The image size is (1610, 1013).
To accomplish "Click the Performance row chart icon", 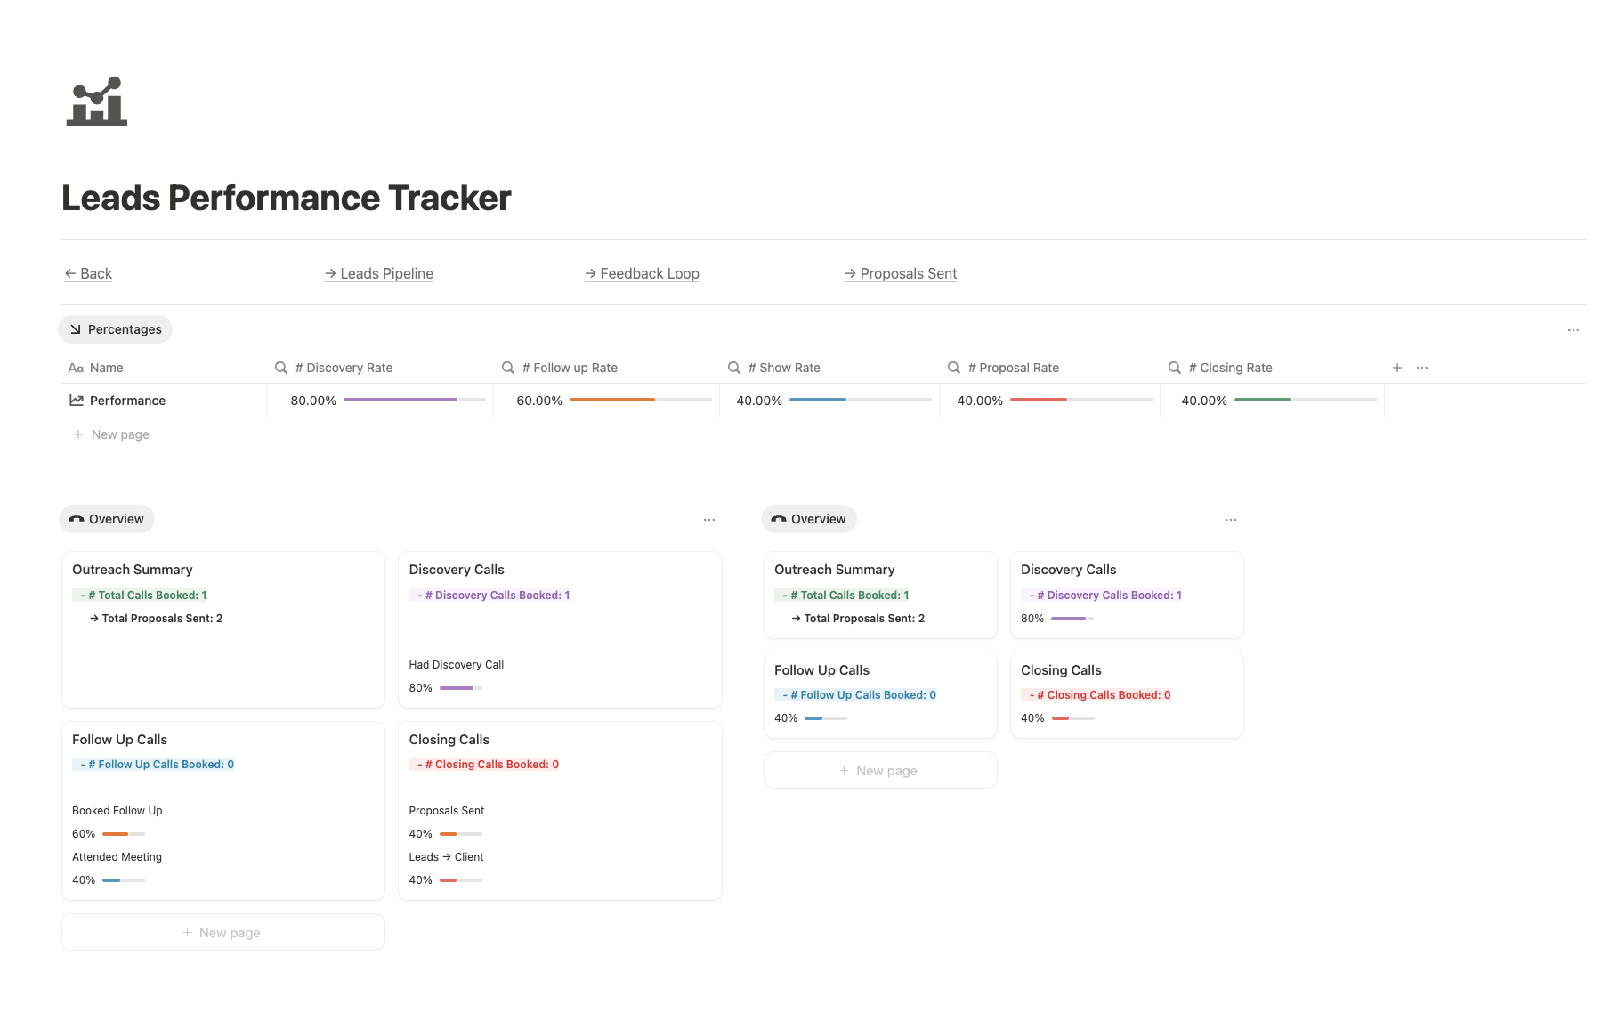I will point(77,401).
